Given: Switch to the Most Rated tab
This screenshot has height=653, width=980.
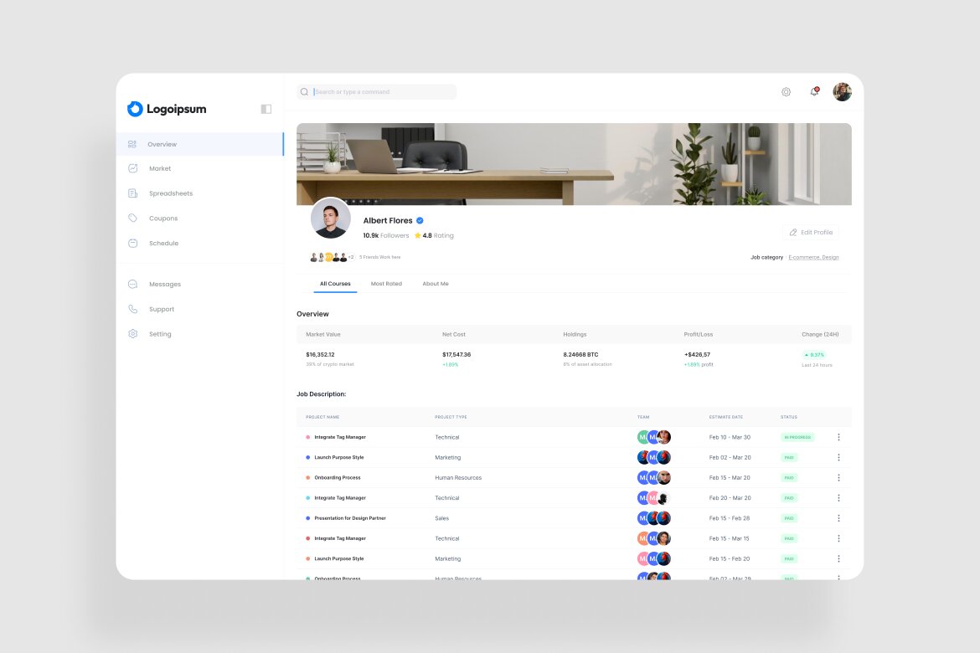Looking at the screenshot, I should (x=386, y=284).
